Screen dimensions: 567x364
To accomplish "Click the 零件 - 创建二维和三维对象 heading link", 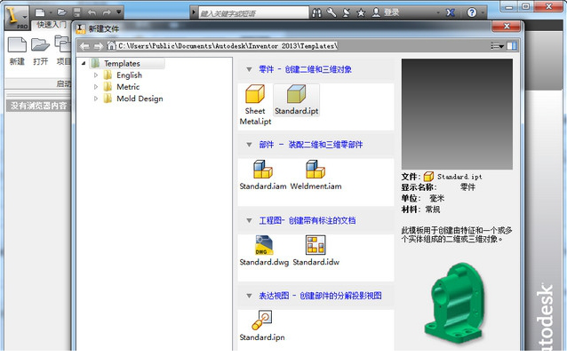I will click(305, 69).
